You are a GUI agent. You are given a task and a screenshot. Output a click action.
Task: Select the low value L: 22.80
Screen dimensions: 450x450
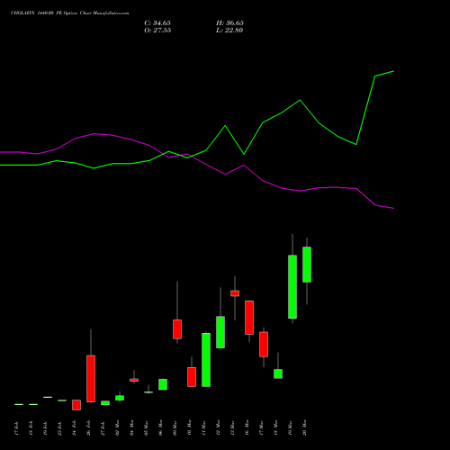click(229, 31)
